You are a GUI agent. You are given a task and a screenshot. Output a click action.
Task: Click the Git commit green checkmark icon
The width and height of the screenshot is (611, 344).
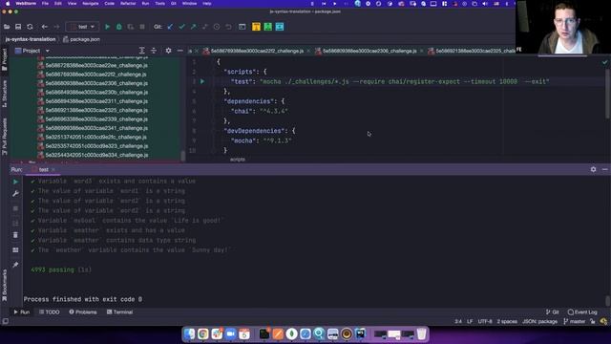[181, 27]
